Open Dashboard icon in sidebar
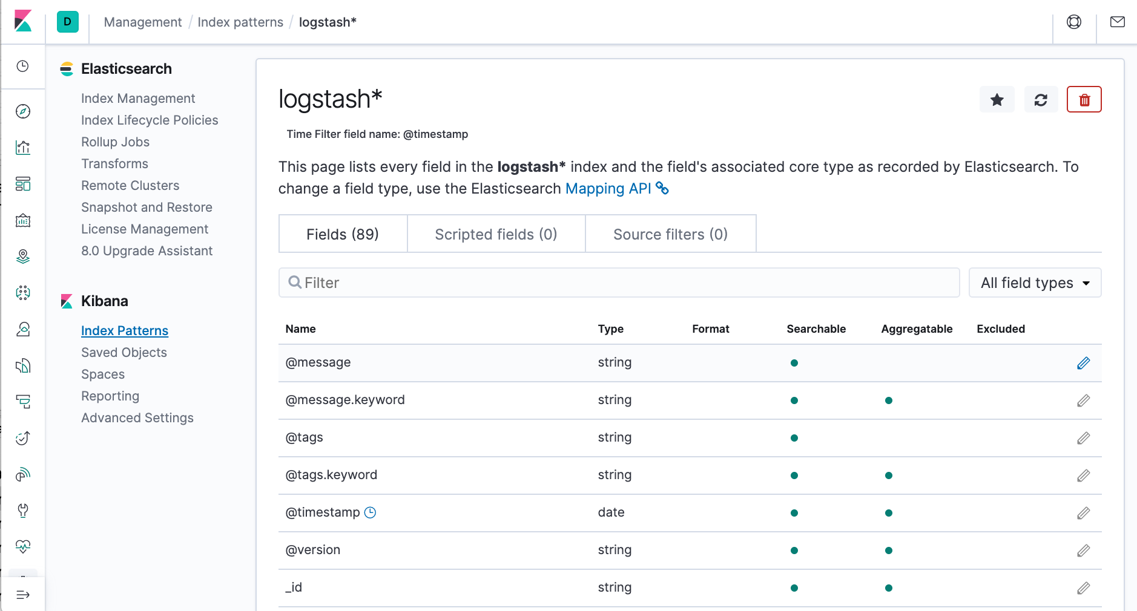Image resolution: width=1137 pixels, height=611 pixels. coord(23,184)
